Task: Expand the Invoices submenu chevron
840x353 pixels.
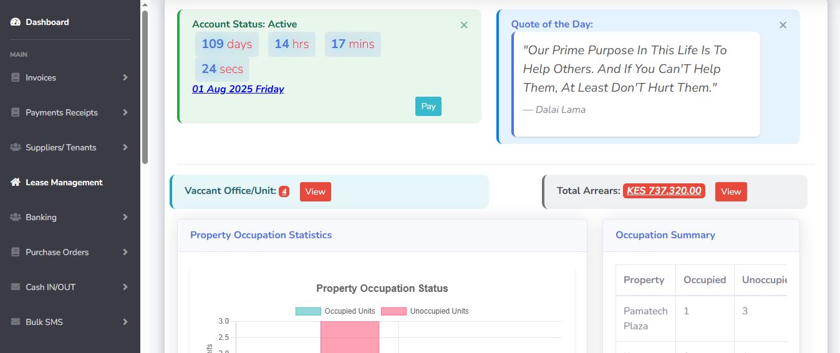Action: pos(125,77)
